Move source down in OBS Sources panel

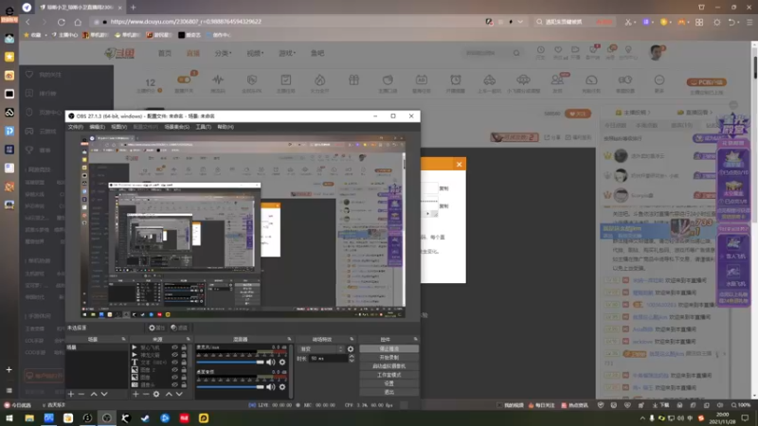179,394
